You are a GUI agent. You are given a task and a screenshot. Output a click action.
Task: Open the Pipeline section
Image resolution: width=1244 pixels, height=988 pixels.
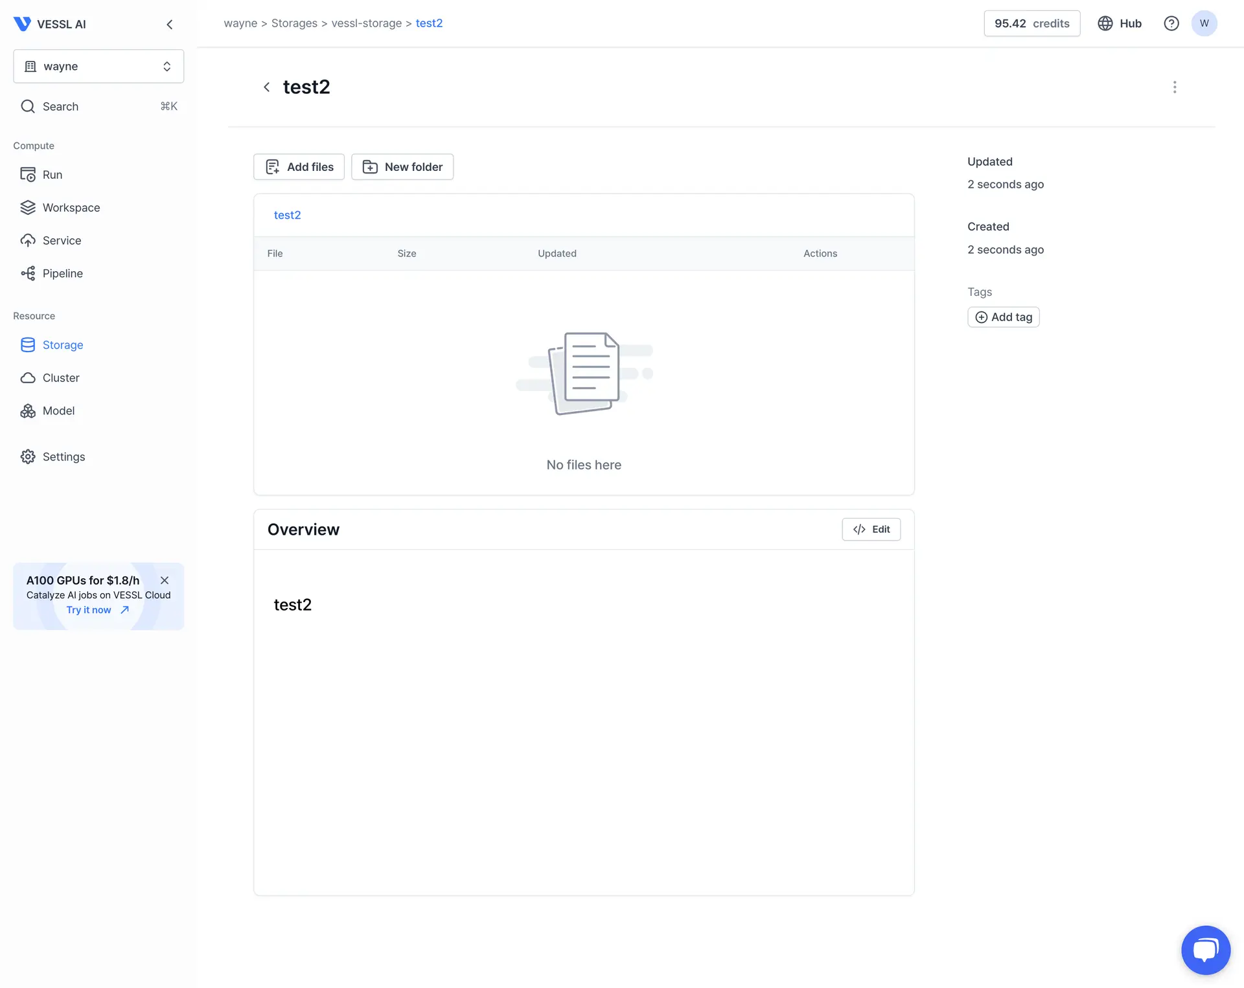pos(62,274)
